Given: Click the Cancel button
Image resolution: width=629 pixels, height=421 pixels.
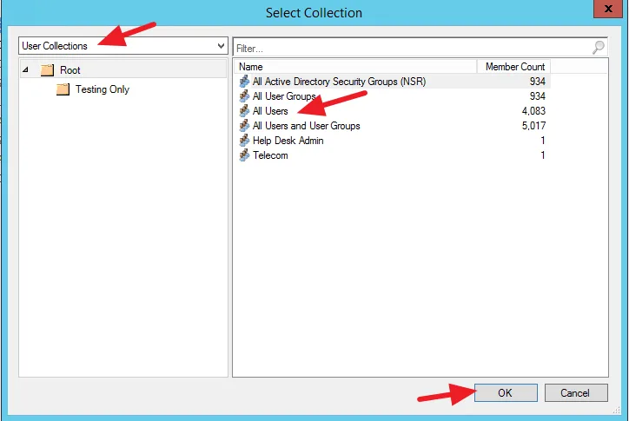Looking at the screenshot, I should tap(576, 392).
